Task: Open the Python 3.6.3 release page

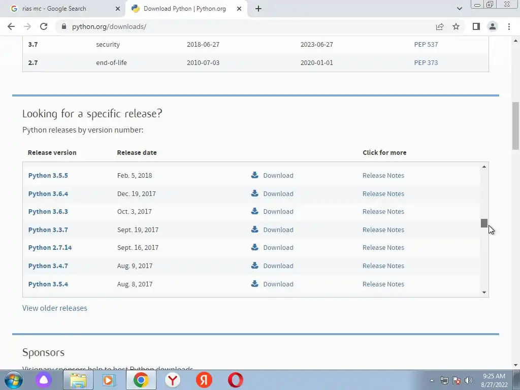Action: click(48, 212)
